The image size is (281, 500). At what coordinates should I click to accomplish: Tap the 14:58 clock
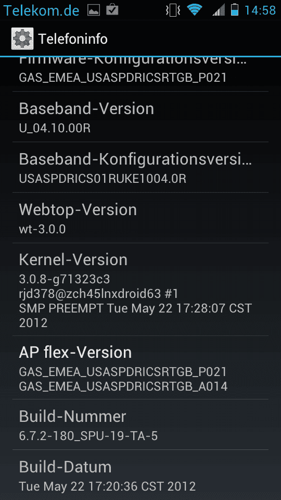click(x=260, y=10)
